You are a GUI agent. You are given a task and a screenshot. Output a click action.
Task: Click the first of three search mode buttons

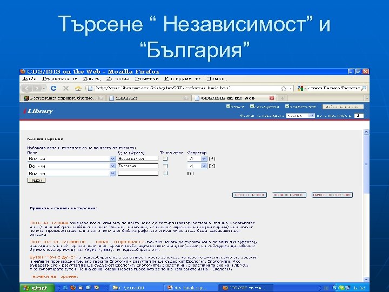click(250, 195)
